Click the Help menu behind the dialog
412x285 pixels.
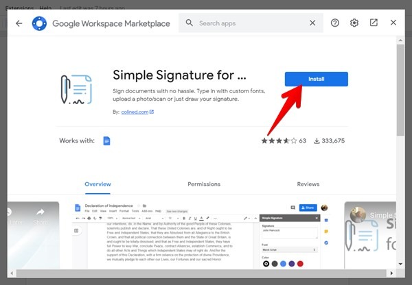click(45, 8)
